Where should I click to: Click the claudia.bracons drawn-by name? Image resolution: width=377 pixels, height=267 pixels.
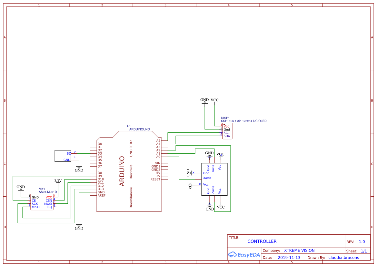click(x=343, y=257)
